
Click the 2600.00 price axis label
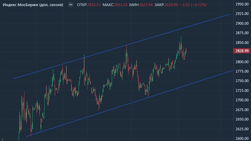click(242, 139)
